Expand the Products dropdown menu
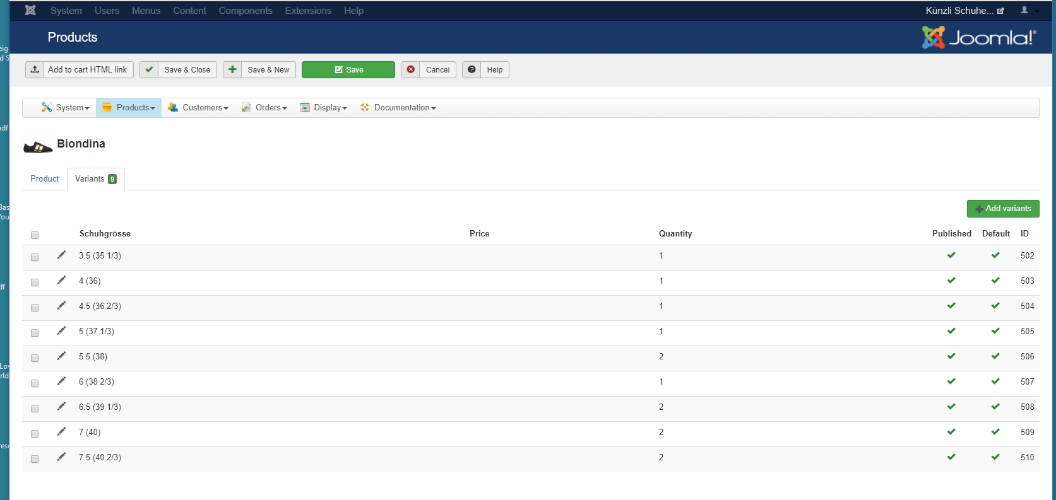Viewport: 1056px width, 500px height. coord(129,108)
